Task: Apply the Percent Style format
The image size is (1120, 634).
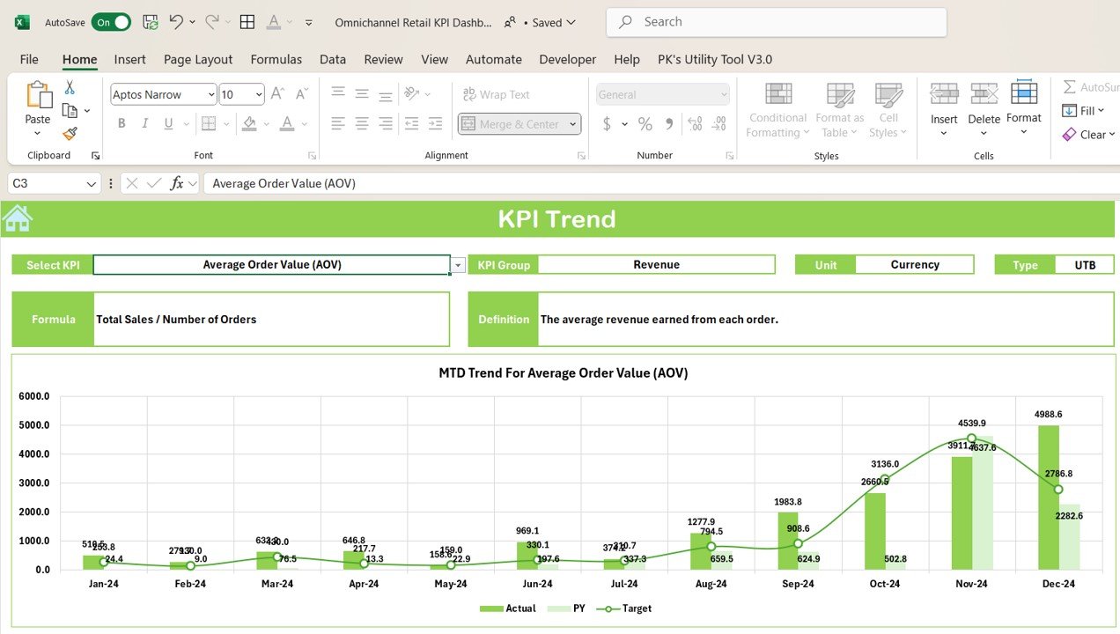Action: point(645,124)
